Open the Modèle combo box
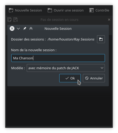 tap(66, 68)
